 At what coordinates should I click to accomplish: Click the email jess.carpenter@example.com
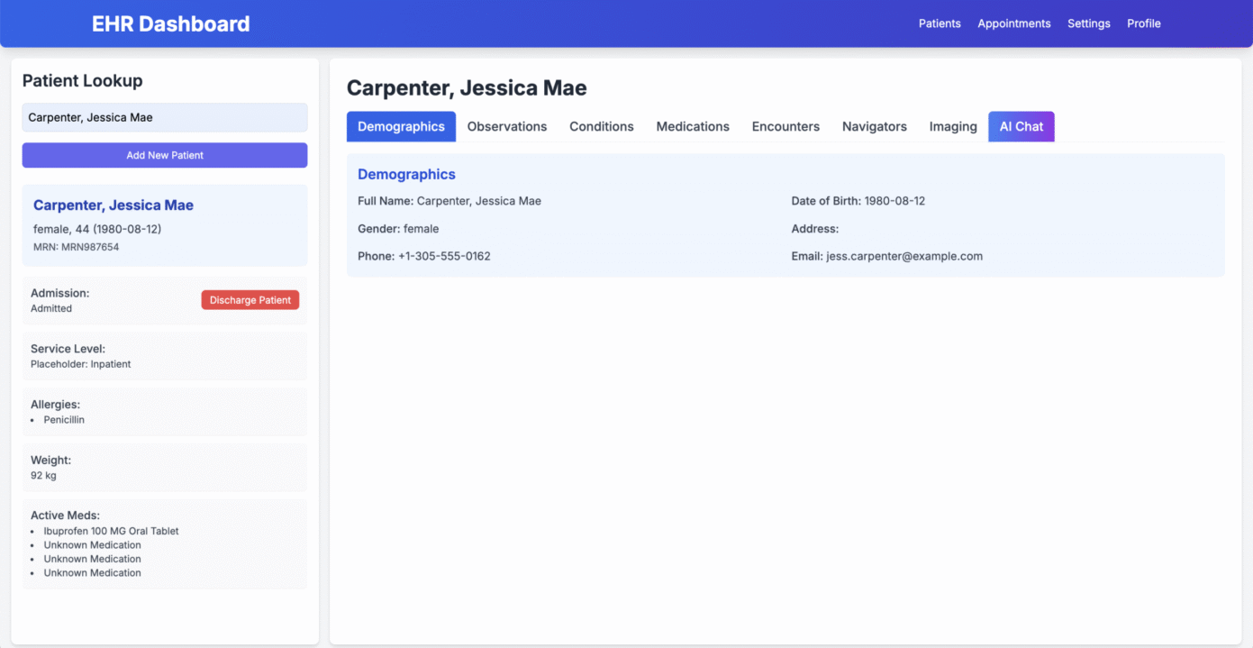(x=904, y=256)
